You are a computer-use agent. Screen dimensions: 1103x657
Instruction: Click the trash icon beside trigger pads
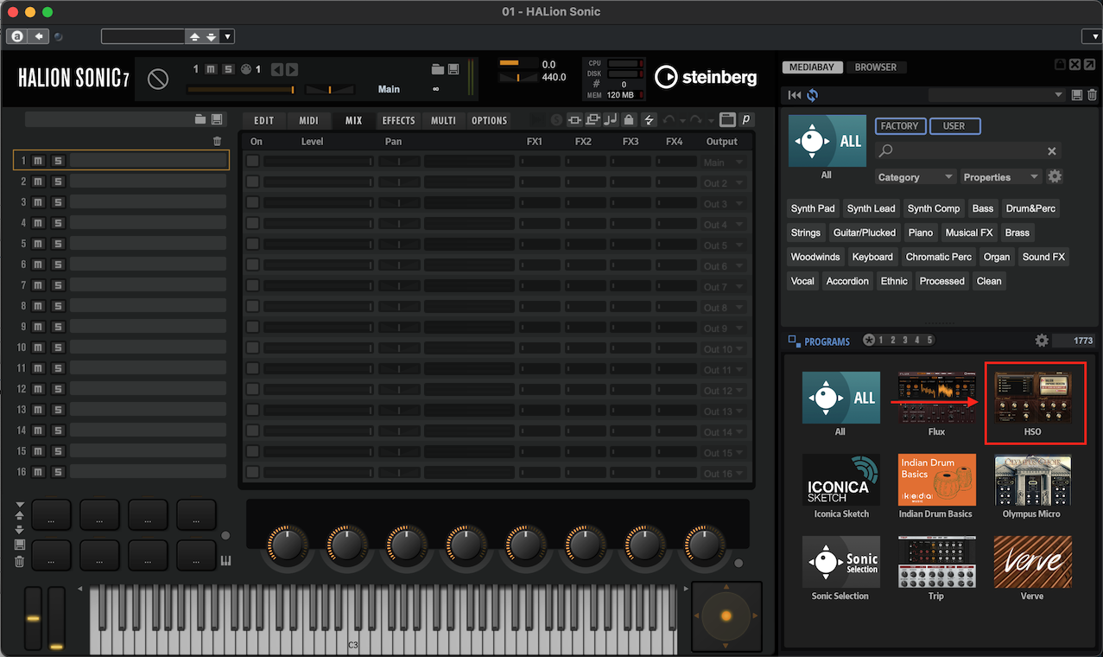[19, 561]
